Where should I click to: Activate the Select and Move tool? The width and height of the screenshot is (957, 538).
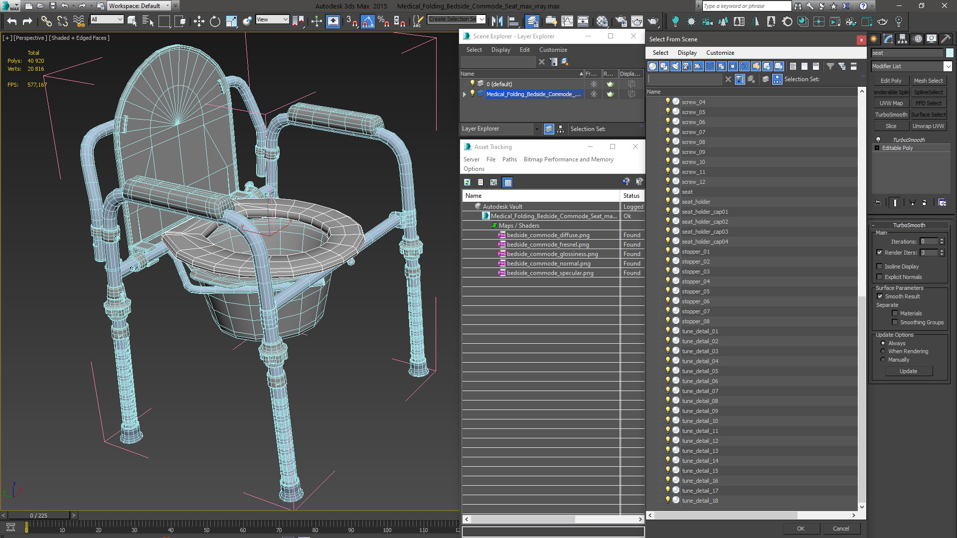click(x=199, y=21)
